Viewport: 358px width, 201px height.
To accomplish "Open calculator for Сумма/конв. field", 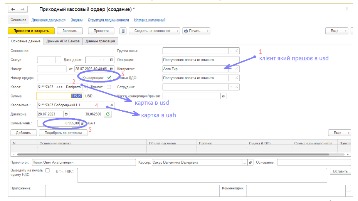I will pyautogui.click(x=82, y=123).
